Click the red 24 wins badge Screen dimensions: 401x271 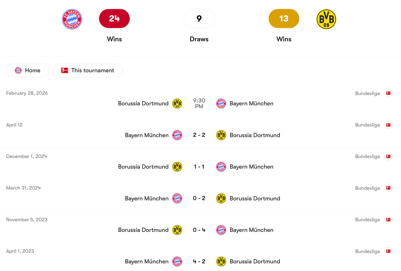(114, 19)
